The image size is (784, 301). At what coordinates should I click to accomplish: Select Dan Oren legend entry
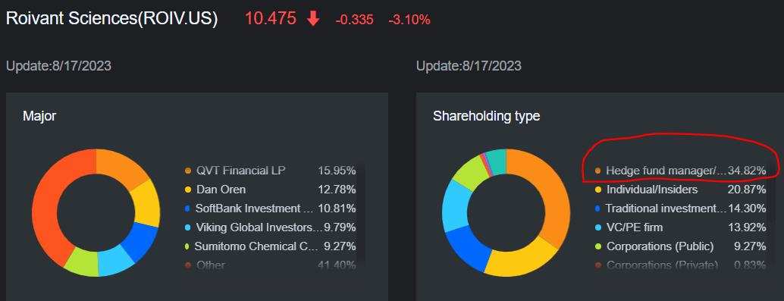coord(270,190)
